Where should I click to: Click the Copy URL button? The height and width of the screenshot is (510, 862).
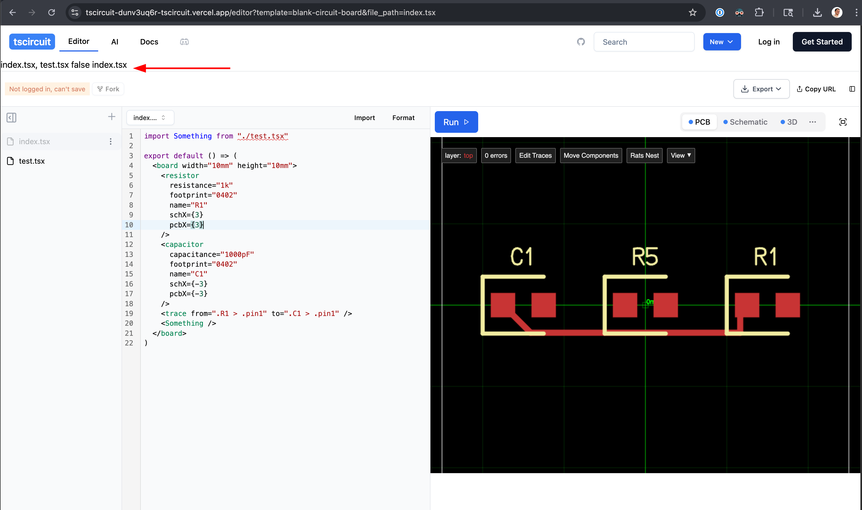coord(816,89)
